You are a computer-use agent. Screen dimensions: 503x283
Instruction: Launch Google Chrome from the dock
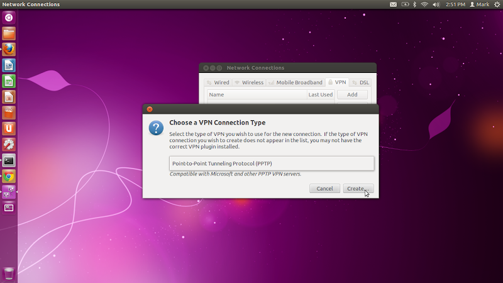point(9,176)
